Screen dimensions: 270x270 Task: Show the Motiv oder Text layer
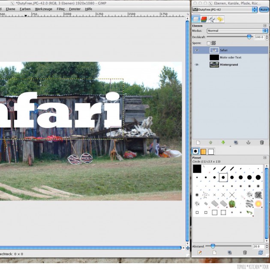pos(197,57)
